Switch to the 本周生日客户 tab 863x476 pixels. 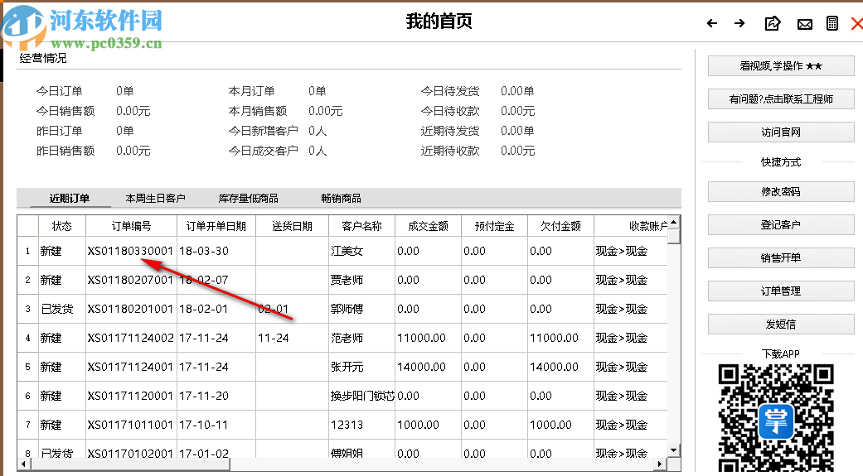[x=155, y=199]
